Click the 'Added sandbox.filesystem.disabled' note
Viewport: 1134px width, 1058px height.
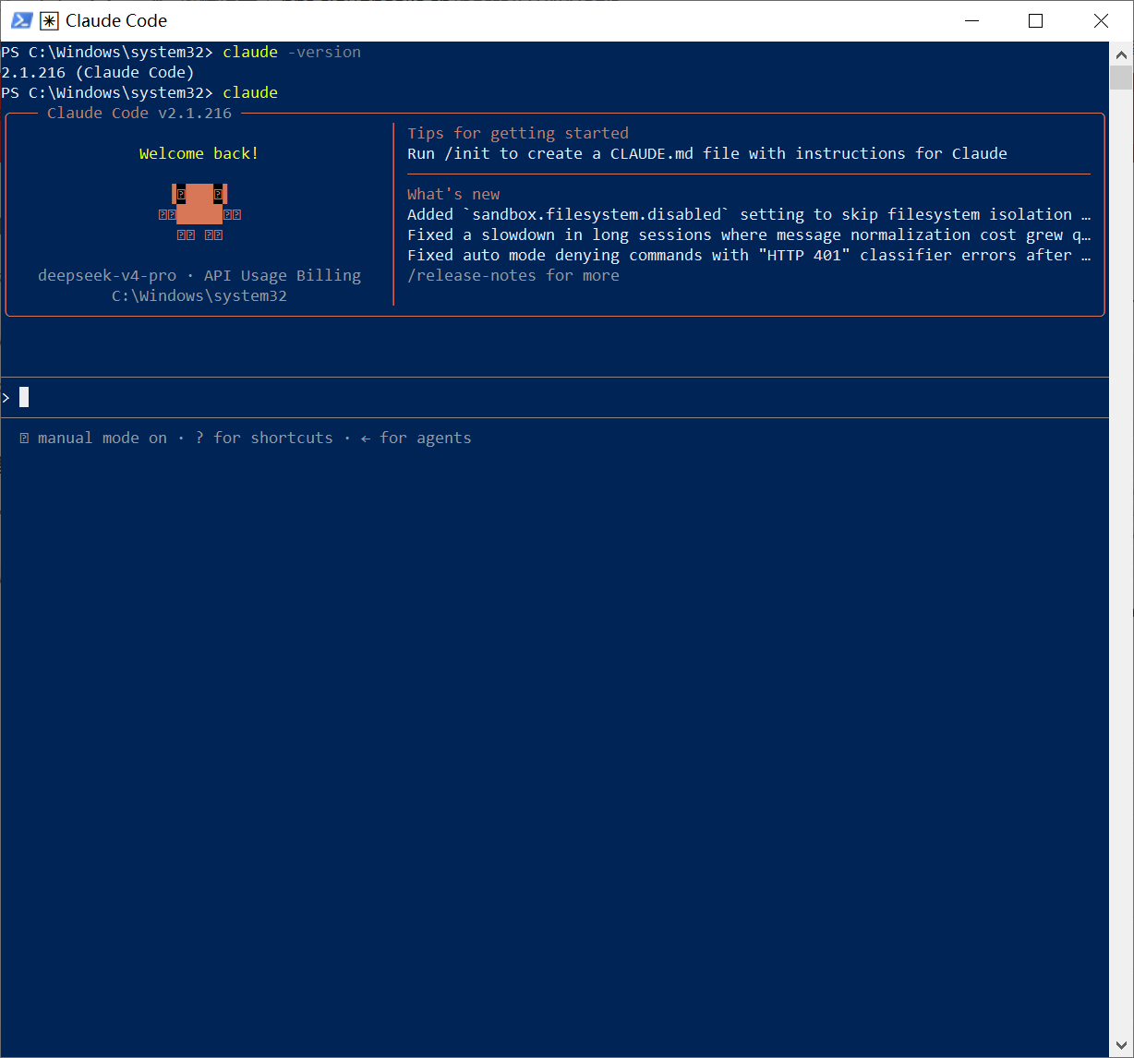(749, 214)
